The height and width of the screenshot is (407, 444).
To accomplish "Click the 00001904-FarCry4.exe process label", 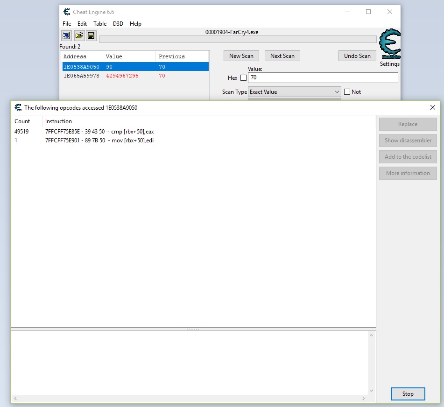I will point(232,32).
